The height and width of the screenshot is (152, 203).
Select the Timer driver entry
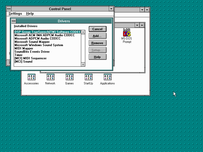(19, 55)
